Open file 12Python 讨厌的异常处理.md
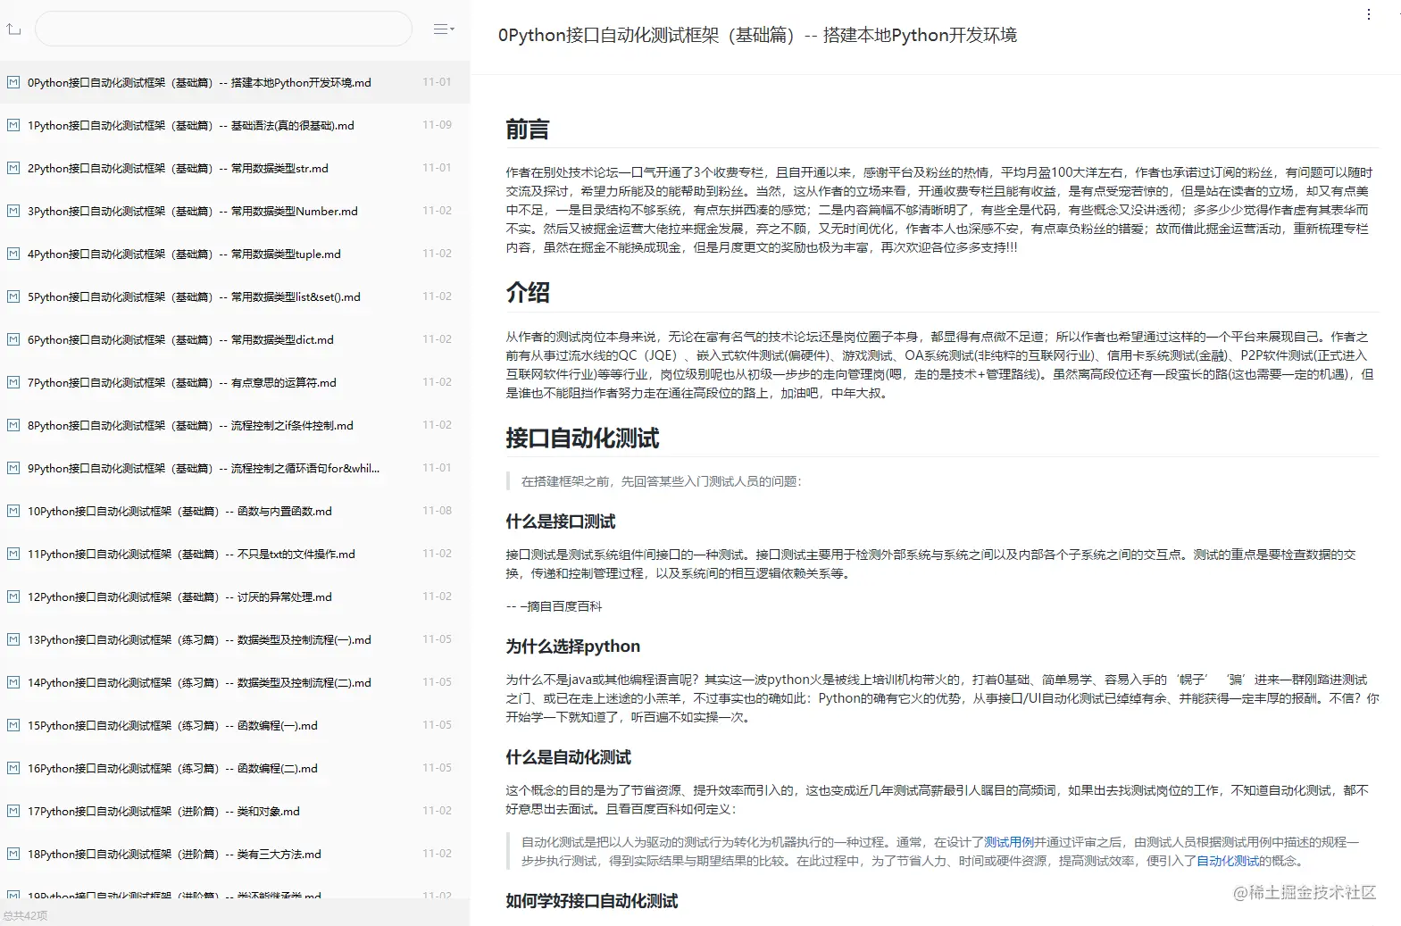The height and width of the screenshot is (926, 1401). point(235,596)
